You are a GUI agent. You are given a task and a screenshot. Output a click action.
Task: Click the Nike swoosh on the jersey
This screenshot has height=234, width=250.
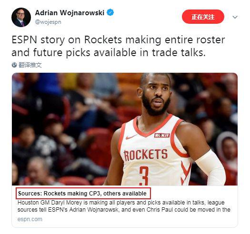click(131, 136)
